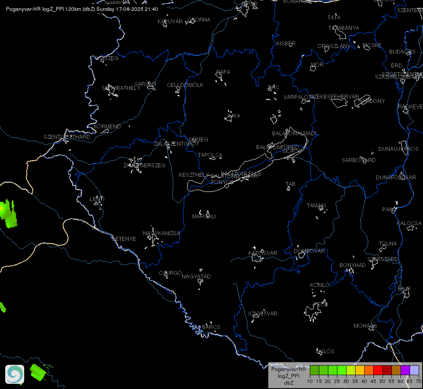
Task: Click the TAB town label
Action: point(290,184)
